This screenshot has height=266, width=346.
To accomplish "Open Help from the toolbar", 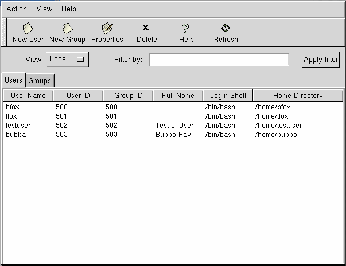I will pos(186,33).
